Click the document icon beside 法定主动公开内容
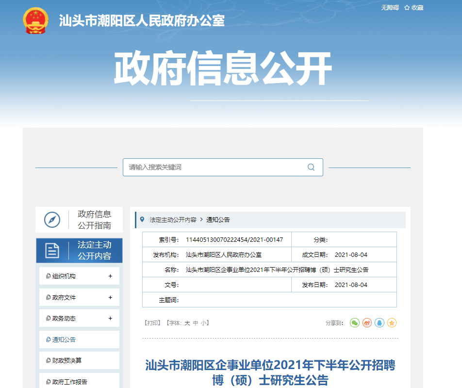This screenshot has height=388, width=462. (52, 250)
